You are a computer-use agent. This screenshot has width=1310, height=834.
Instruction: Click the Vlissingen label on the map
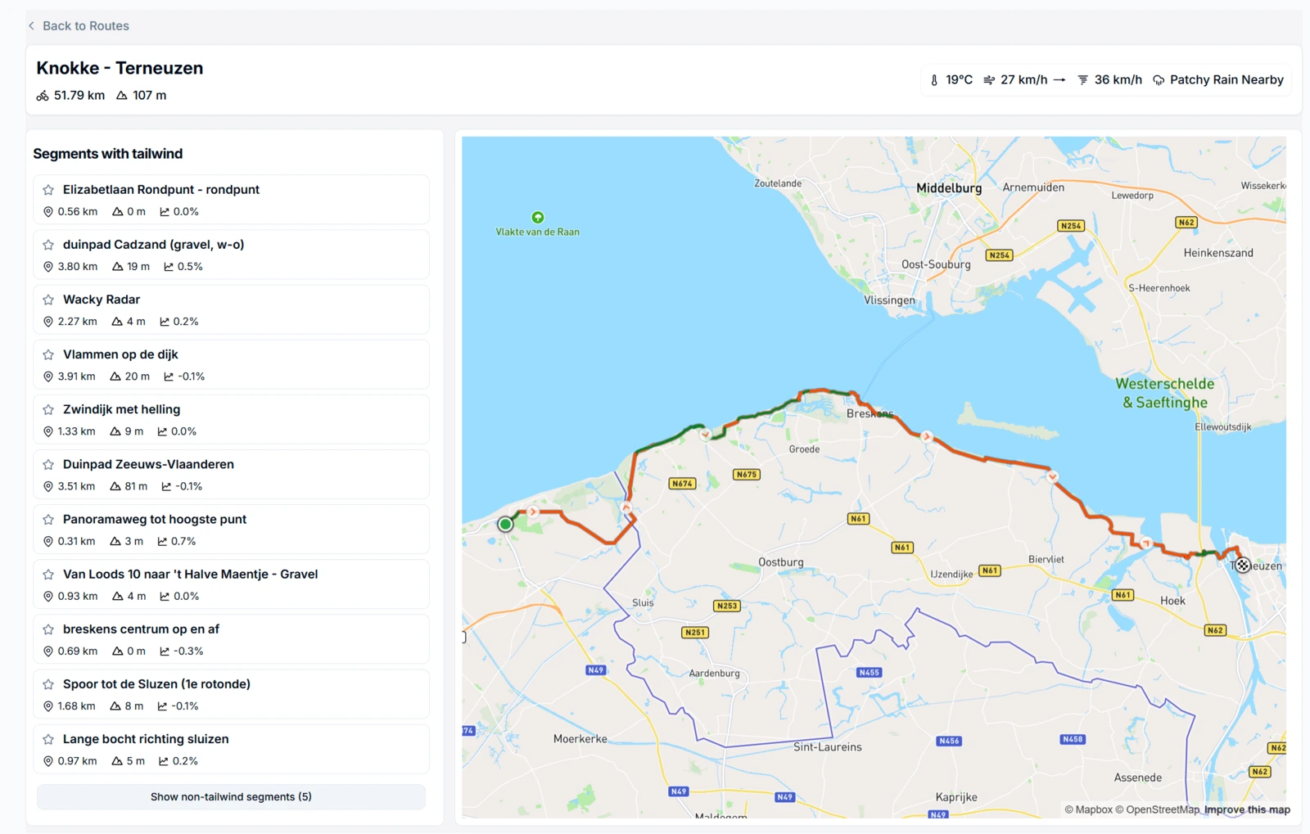(890, 300)
